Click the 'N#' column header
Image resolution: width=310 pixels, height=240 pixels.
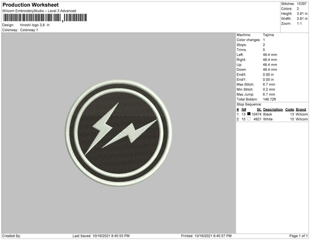coord(244,110)
